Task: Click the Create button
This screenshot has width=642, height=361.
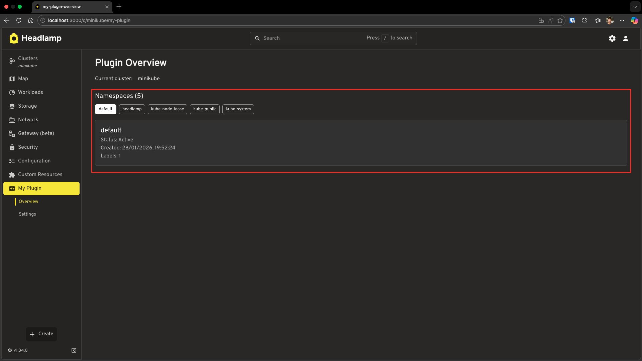Action: pyautogui.click(x=41, y=334)
